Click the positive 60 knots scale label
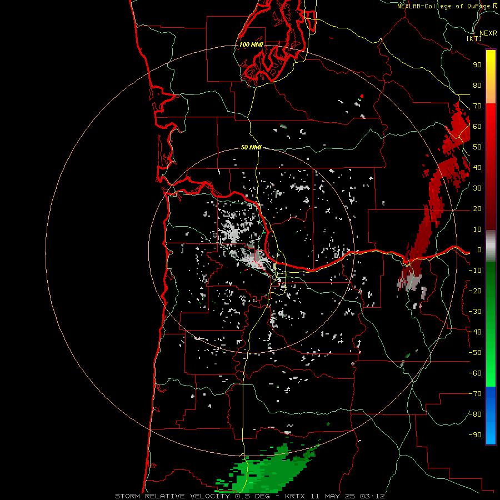Viewport: 500px width, 500px height. 477,127
